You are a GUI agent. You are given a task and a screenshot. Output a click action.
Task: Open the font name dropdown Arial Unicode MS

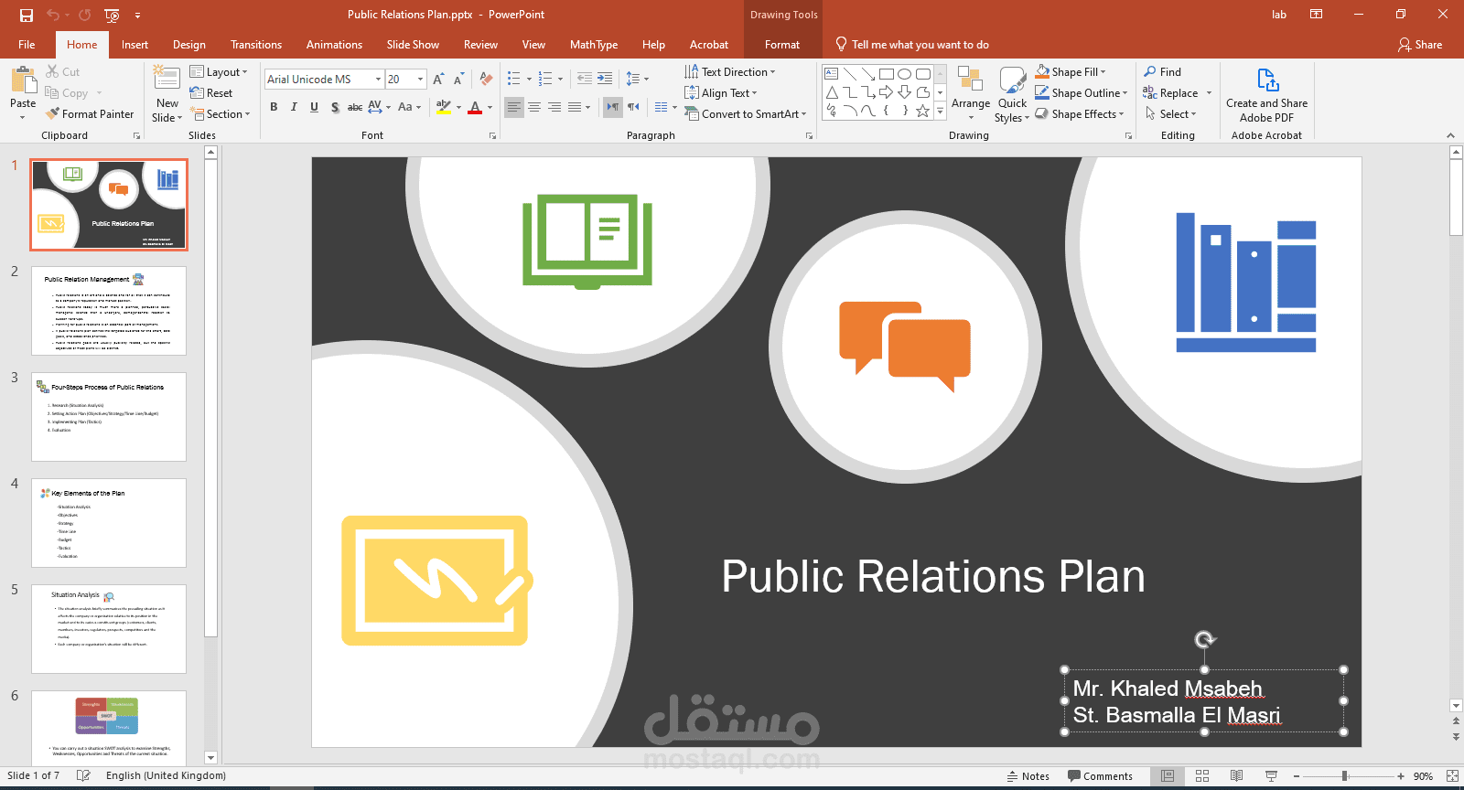(378, 80)
